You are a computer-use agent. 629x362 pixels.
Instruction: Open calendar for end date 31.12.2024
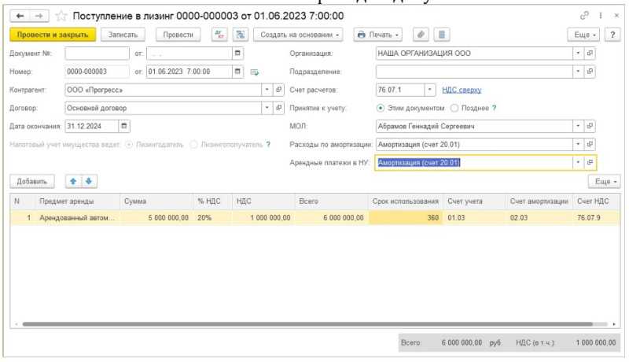tap(124, 126)
